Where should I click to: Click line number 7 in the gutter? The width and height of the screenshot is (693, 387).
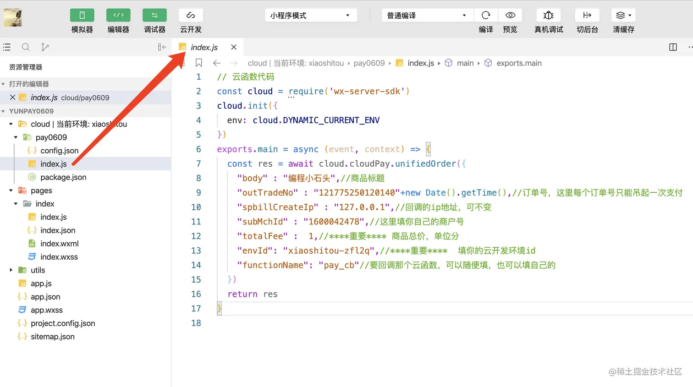(198, 164)
